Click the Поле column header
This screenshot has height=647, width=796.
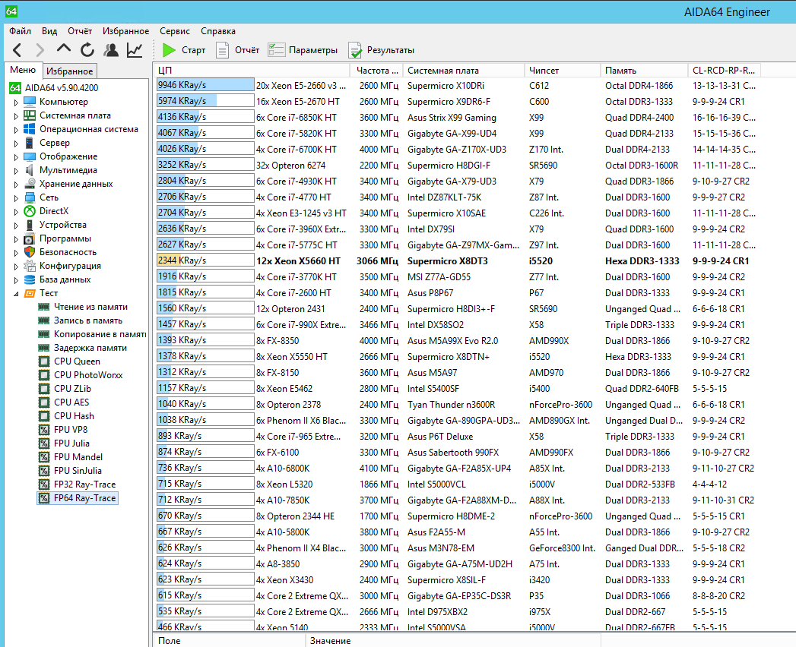[x=228, y=641]
